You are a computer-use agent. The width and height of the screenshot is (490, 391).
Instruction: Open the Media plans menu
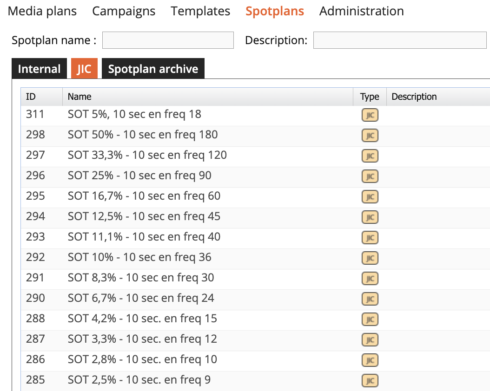[42, 11]
